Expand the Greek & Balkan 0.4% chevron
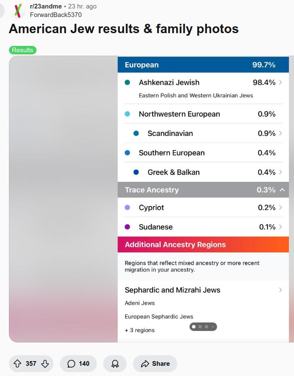Image resolution: width=294 pixels, height=376 pixels. (281, 172)
